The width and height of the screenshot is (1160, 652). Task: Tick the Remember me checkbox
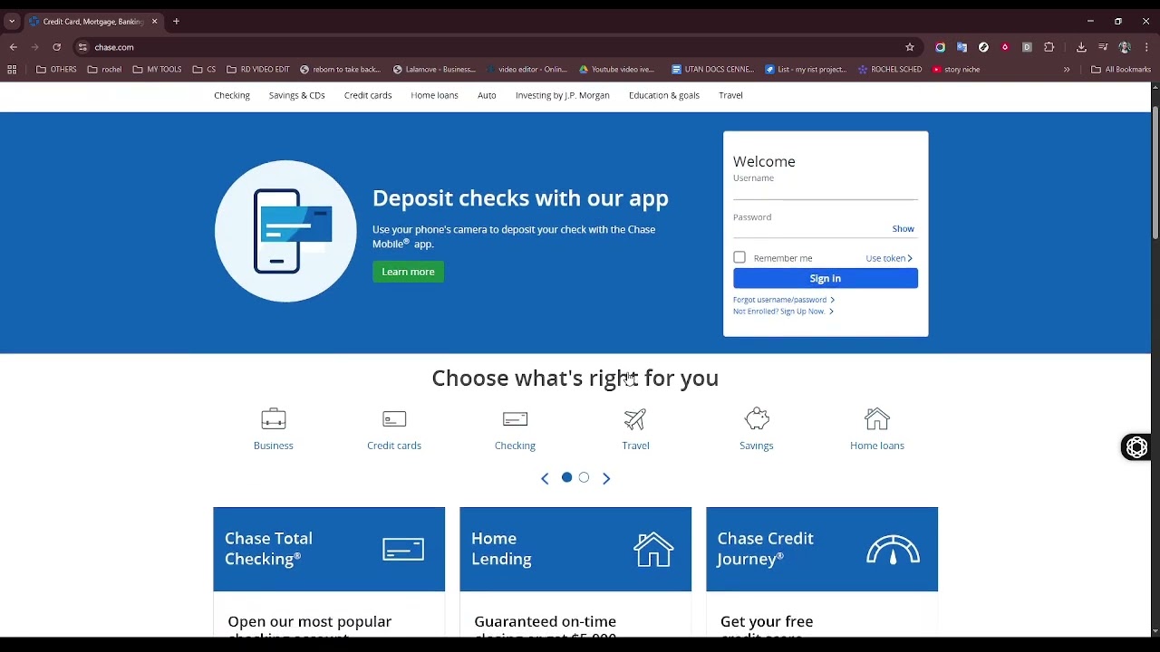coord(739,257)
